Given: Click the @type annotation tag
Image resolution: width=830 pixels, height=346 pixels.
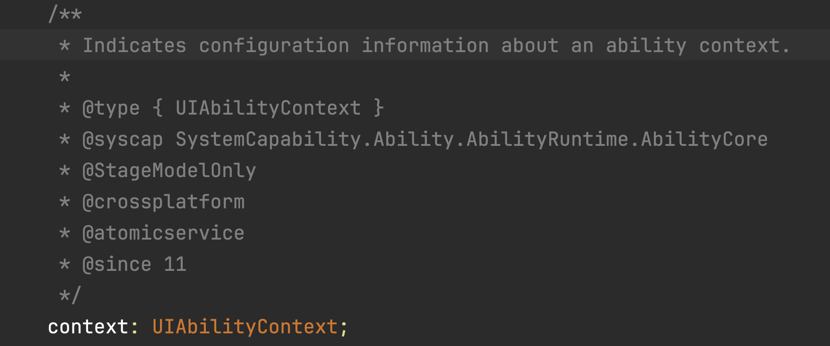Looking at the screenshot, I should click(x=111, y=109).
